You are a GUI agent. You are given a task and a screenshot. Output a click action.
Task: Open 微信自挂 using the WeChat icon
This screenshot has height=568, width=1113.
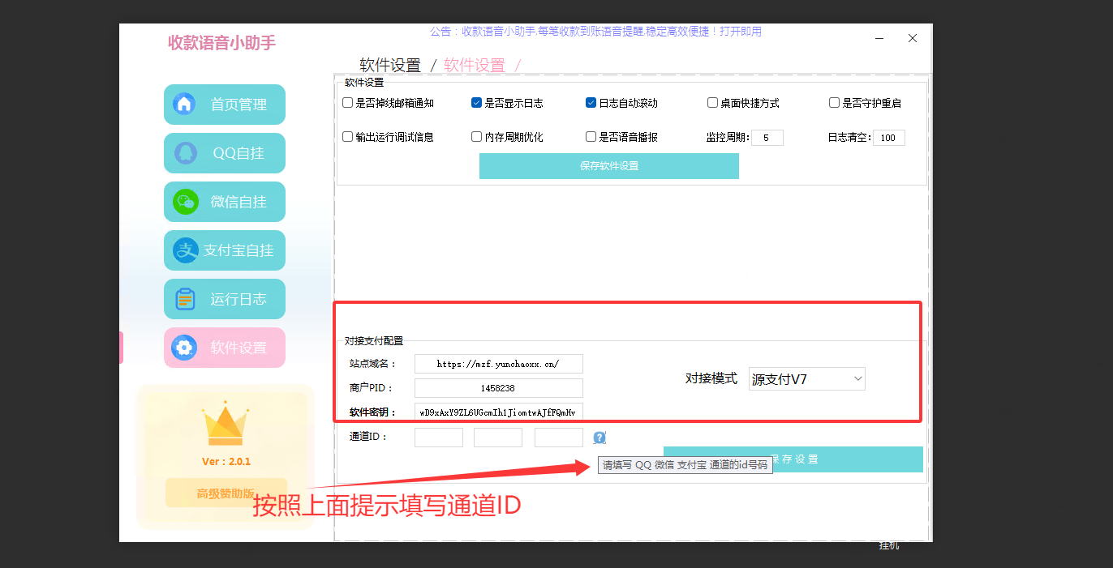click(185, 201)
